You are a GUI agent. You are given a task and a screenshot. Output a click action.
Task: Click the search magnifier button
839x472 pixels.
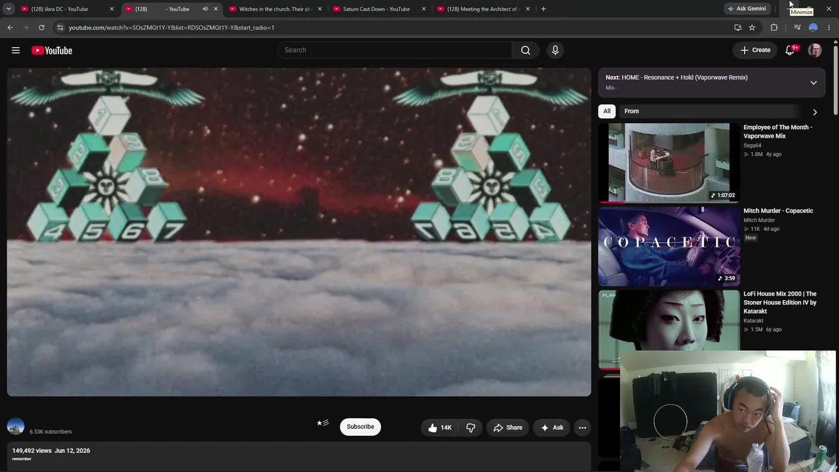coord(526,50)
